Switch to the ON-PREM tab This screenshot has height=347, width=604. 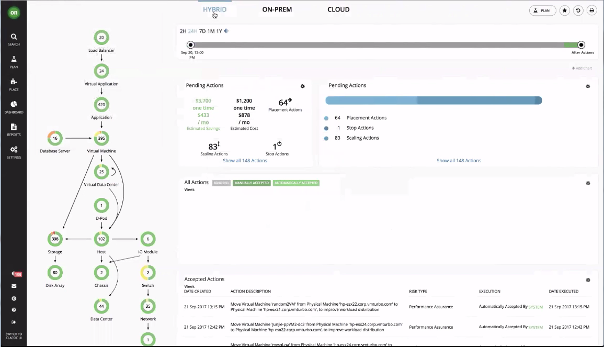(x=277, y=9)
